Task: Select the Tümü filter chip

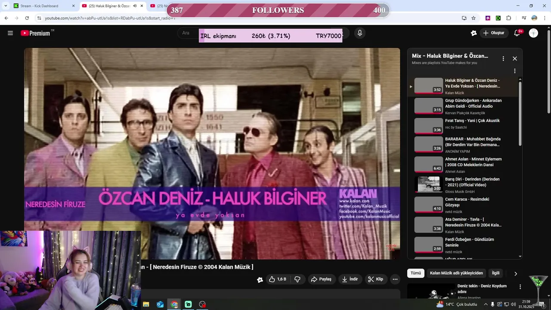Action: tap(416, 273)
